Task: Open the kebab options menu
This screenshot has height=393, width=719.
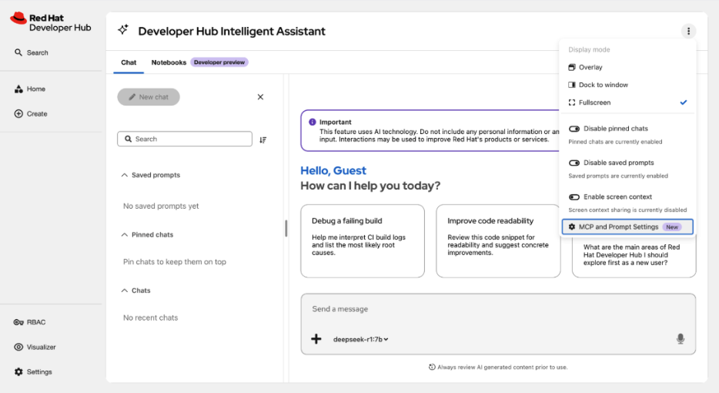Action: [688, 32]
